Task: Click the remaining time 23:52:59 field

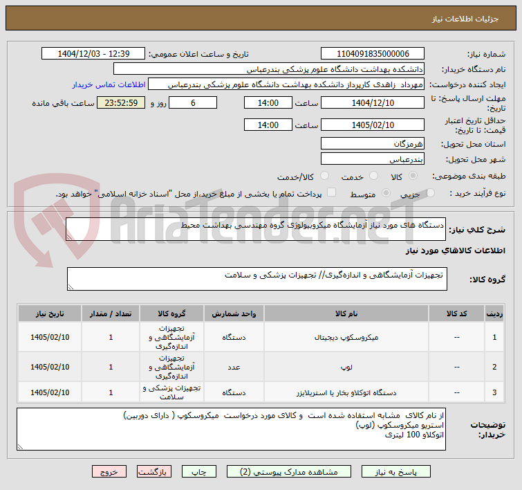Action: coord(121,102)
